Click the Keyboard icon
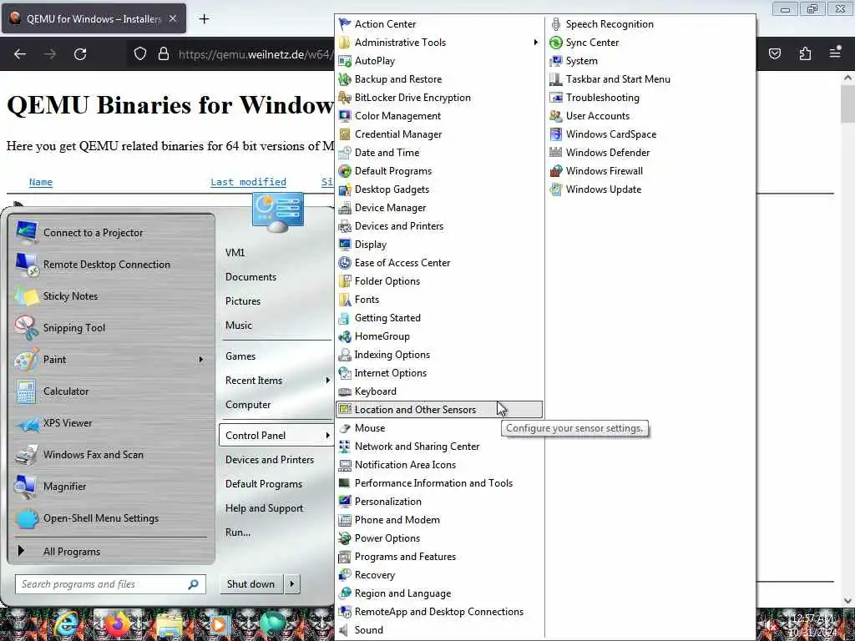The width and height of the screenshot is (855, 641). tap(345, 391)
